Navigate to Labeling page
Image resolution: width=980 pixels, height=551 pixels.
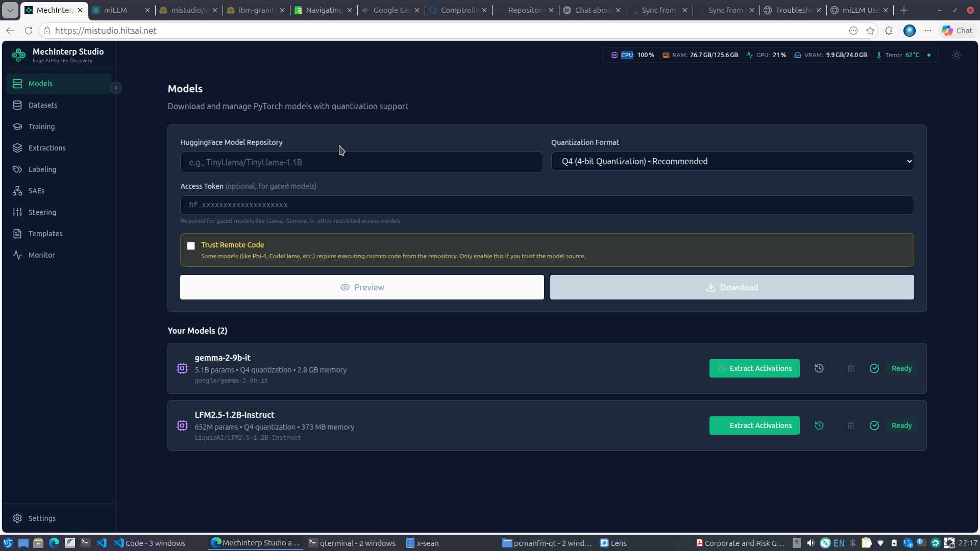(x=59, y=169)
